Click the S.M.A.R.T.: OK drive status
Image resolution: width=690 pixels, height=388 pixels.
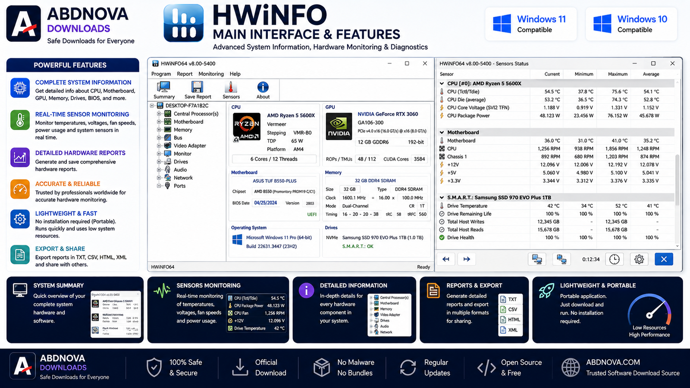[x=358, y=247]
